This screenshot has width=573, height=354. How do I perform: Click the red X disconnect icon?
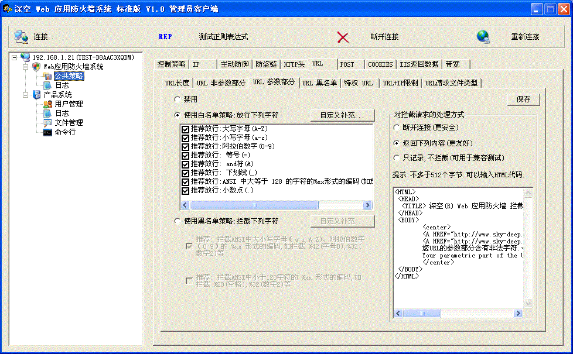(x=342, y=37)
